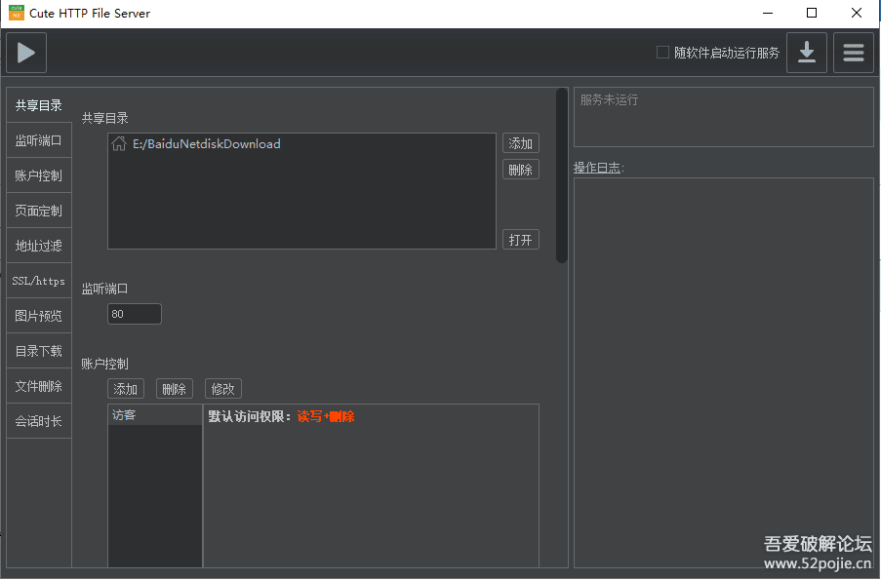Image resolution: width=881 pixels, height=580 pixels.
Task: Go to the 地址过滤 tab
Action: [x=39, y=246]
